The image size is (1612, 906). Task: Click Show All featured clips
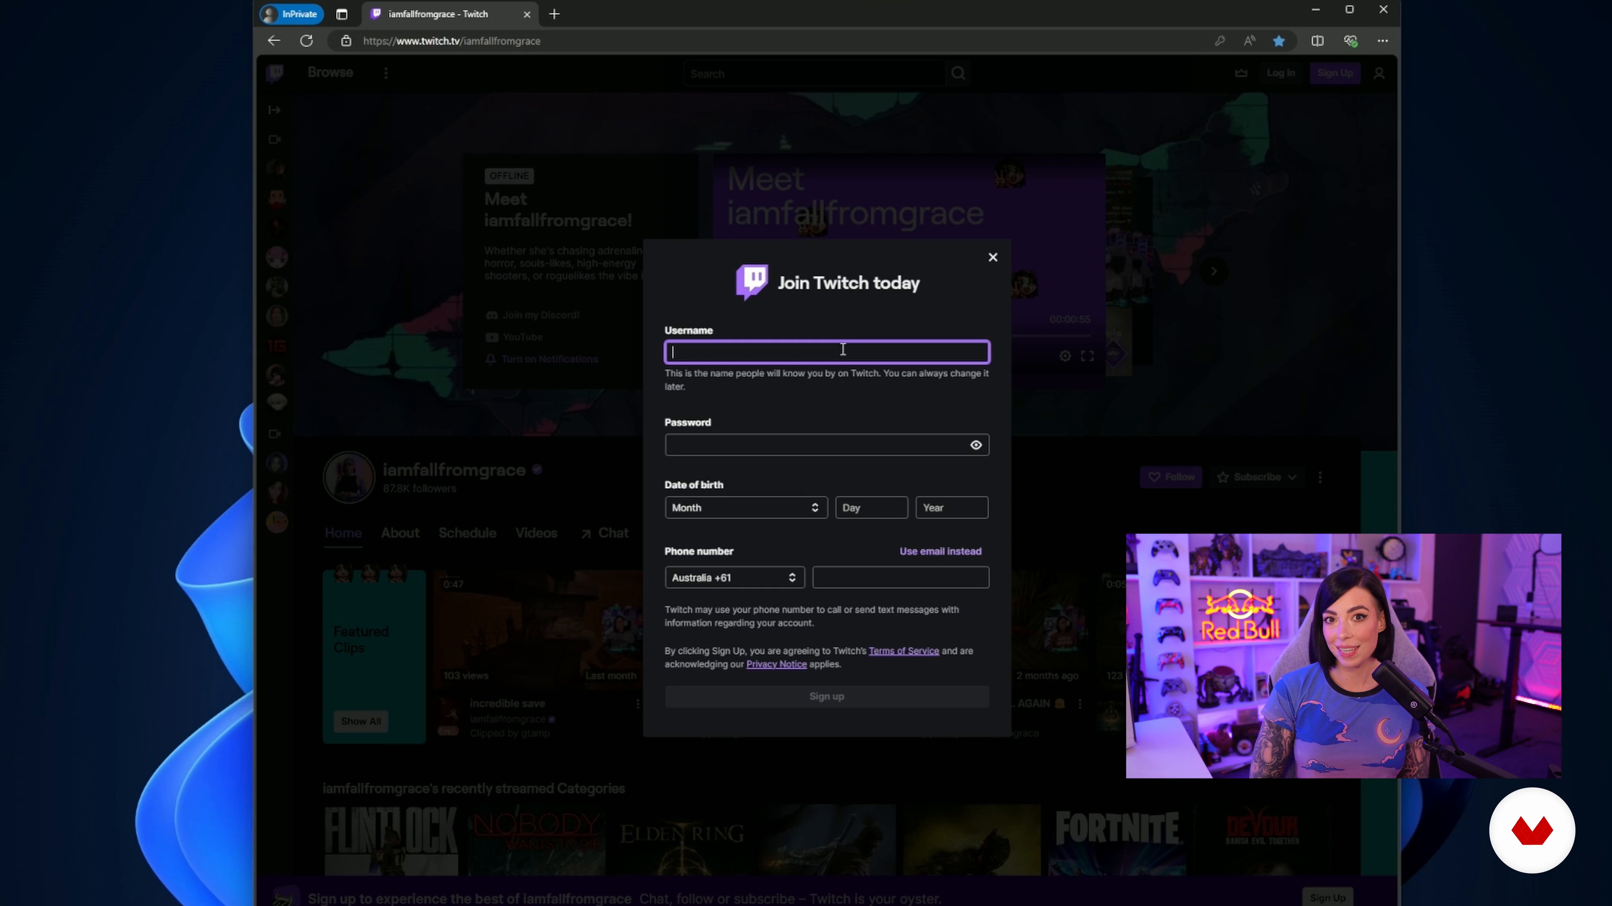click(x=361, y=721)
